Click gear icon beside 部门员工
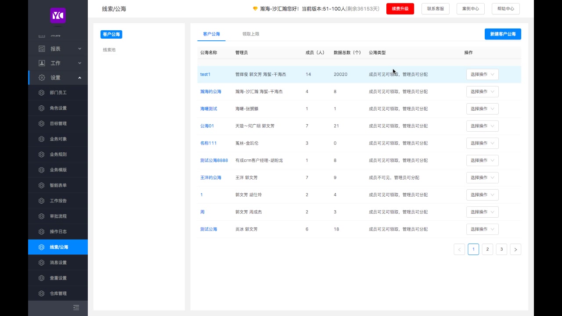Image resolution: width=562 pixels, height=316 pixels. pos(41,93)
